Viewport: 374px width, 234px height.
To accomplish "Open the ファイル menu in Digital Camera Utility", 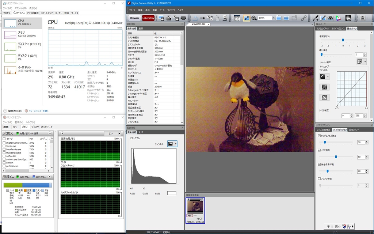I will (x=132, y=10).
